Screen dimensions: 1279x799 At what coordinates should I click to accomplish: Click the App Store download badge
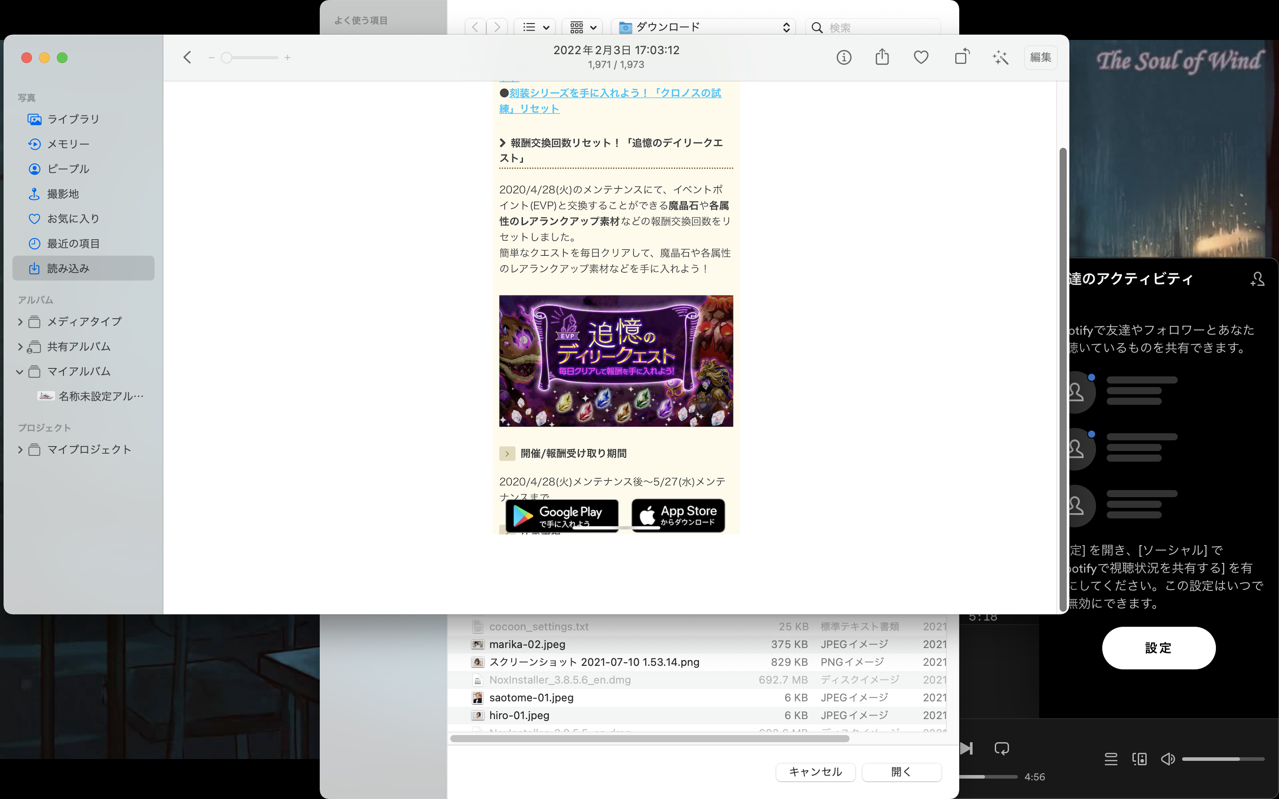coord(678,515)
